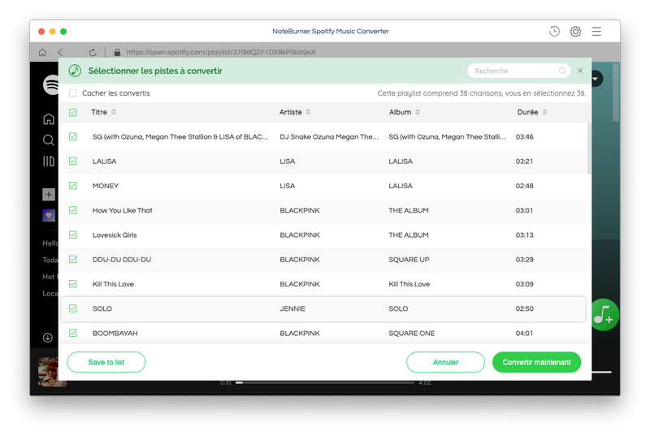The width and height of the screenshot is (650, 435).
Task: Uncheck the MONEY track checkbox
Action: 73,186
